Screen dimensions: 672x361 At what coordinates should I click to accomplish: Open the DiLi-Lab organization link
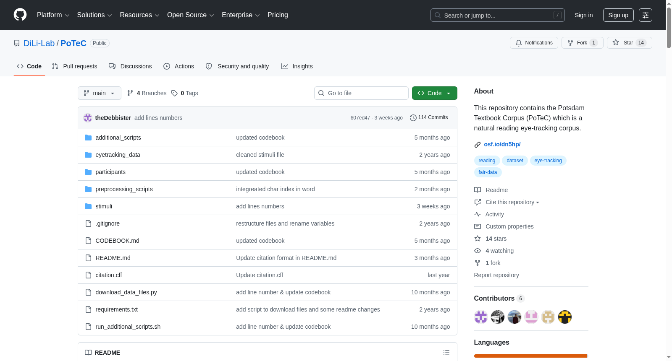pos(39,43)
